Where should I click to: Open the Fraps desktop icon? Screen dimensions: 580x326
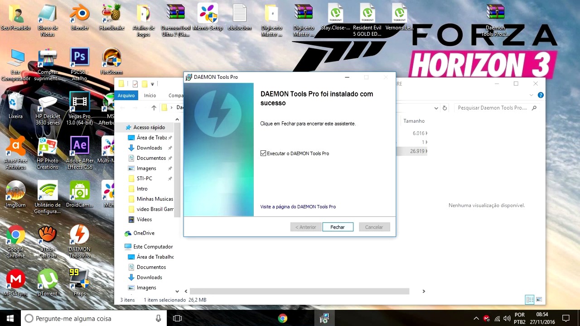80,283
